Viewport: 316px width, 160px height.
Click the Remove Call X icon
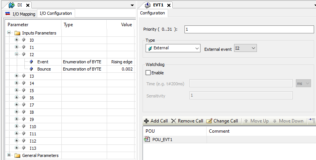[x=173, y=121]
